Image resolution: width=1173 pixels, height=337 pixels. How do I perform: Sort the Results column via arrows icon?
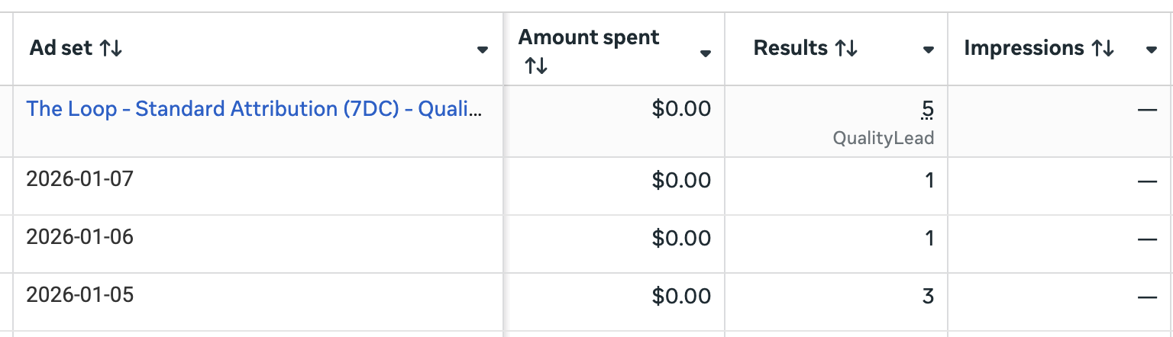(x=845, y=50)
